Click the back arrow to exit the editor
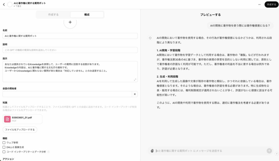The width and height of the screenshot is (279, 161). [3, 4]
